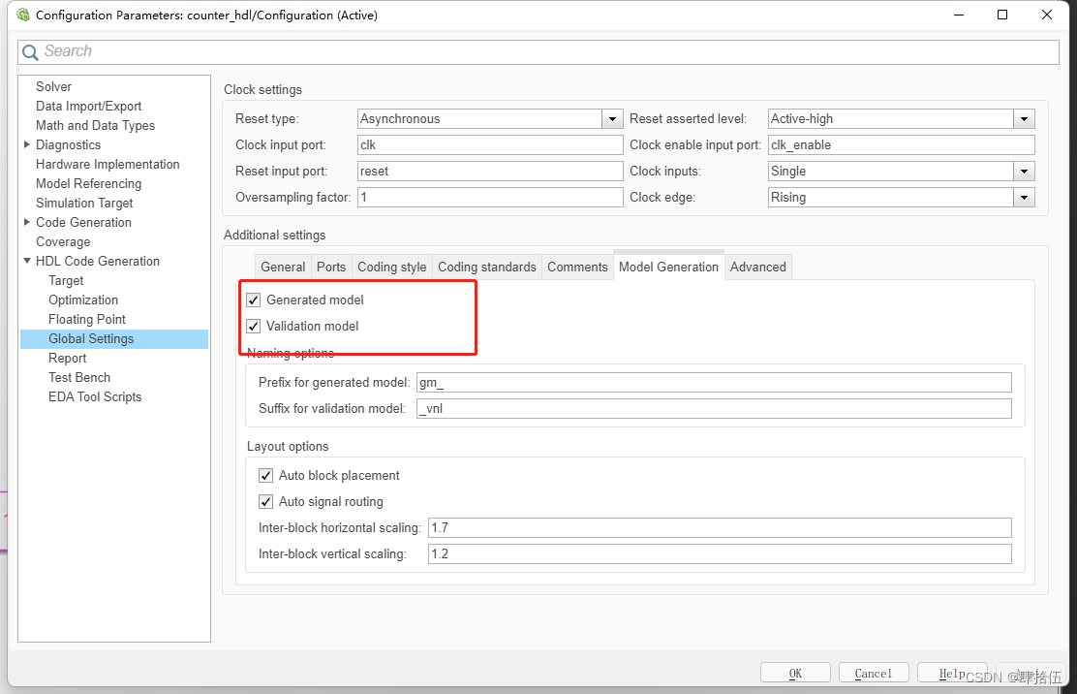Select Model Referencing category
The width and height of the screenshot is (1077, 694).
(x=88, y=183)
